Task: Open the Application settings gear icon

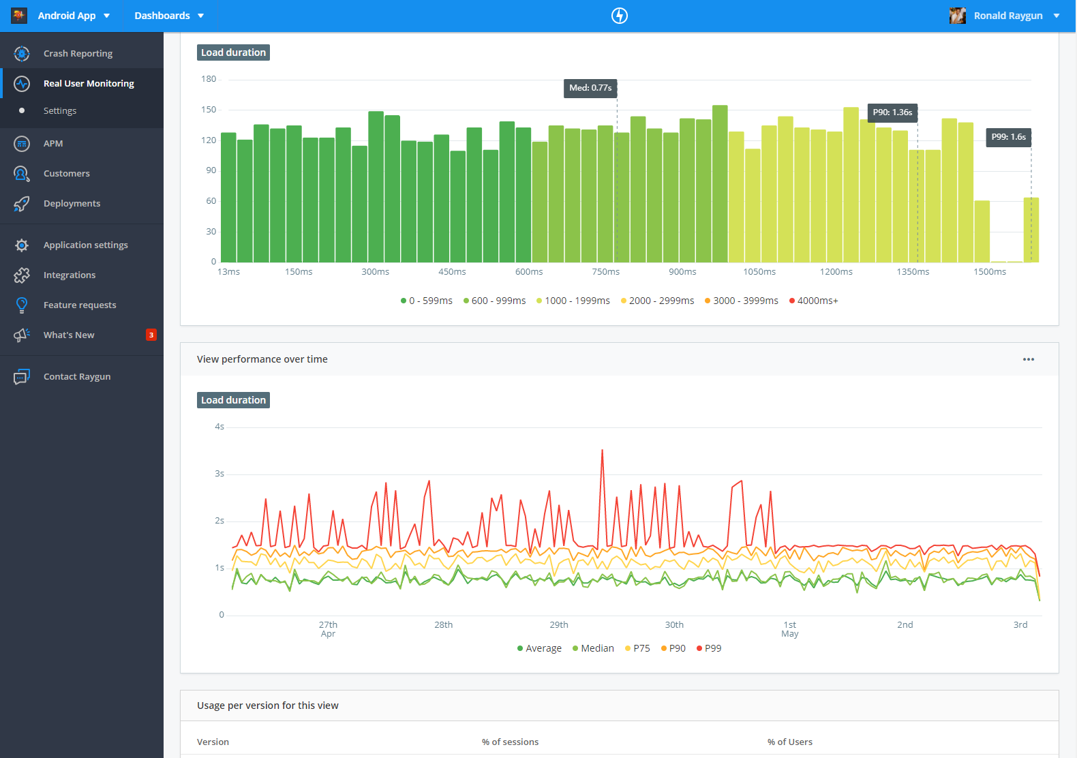Action: [22, 245]
